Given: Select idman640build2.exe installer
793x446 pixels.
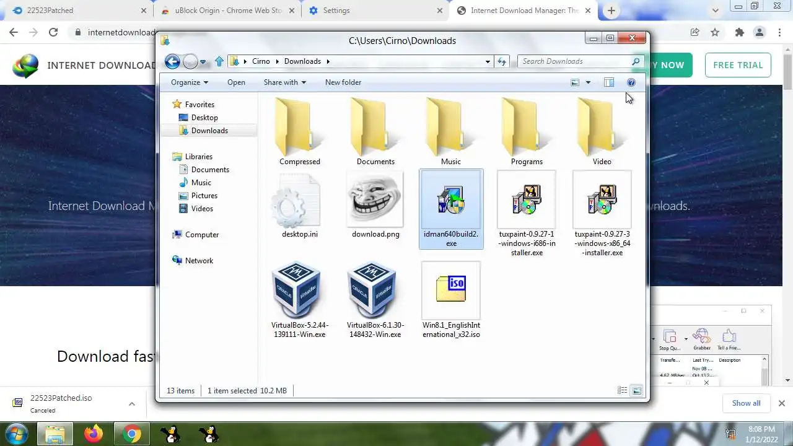Looking at the screenshot, I should click(451, 209).
